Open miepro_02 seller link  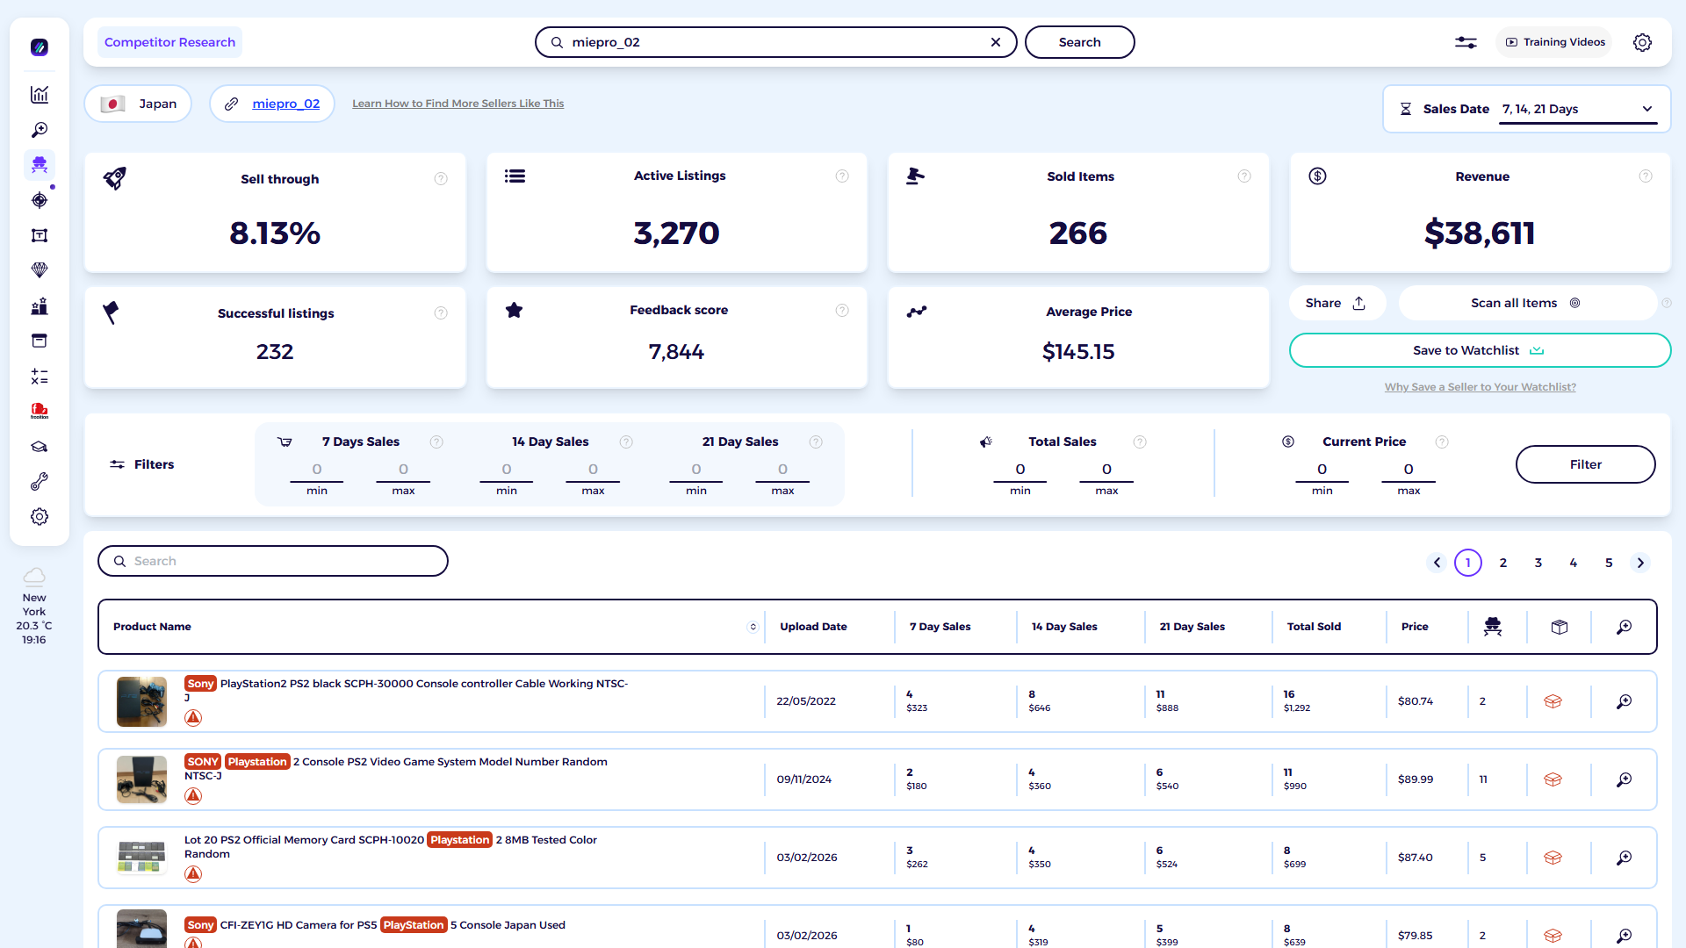tap(286, 104)
